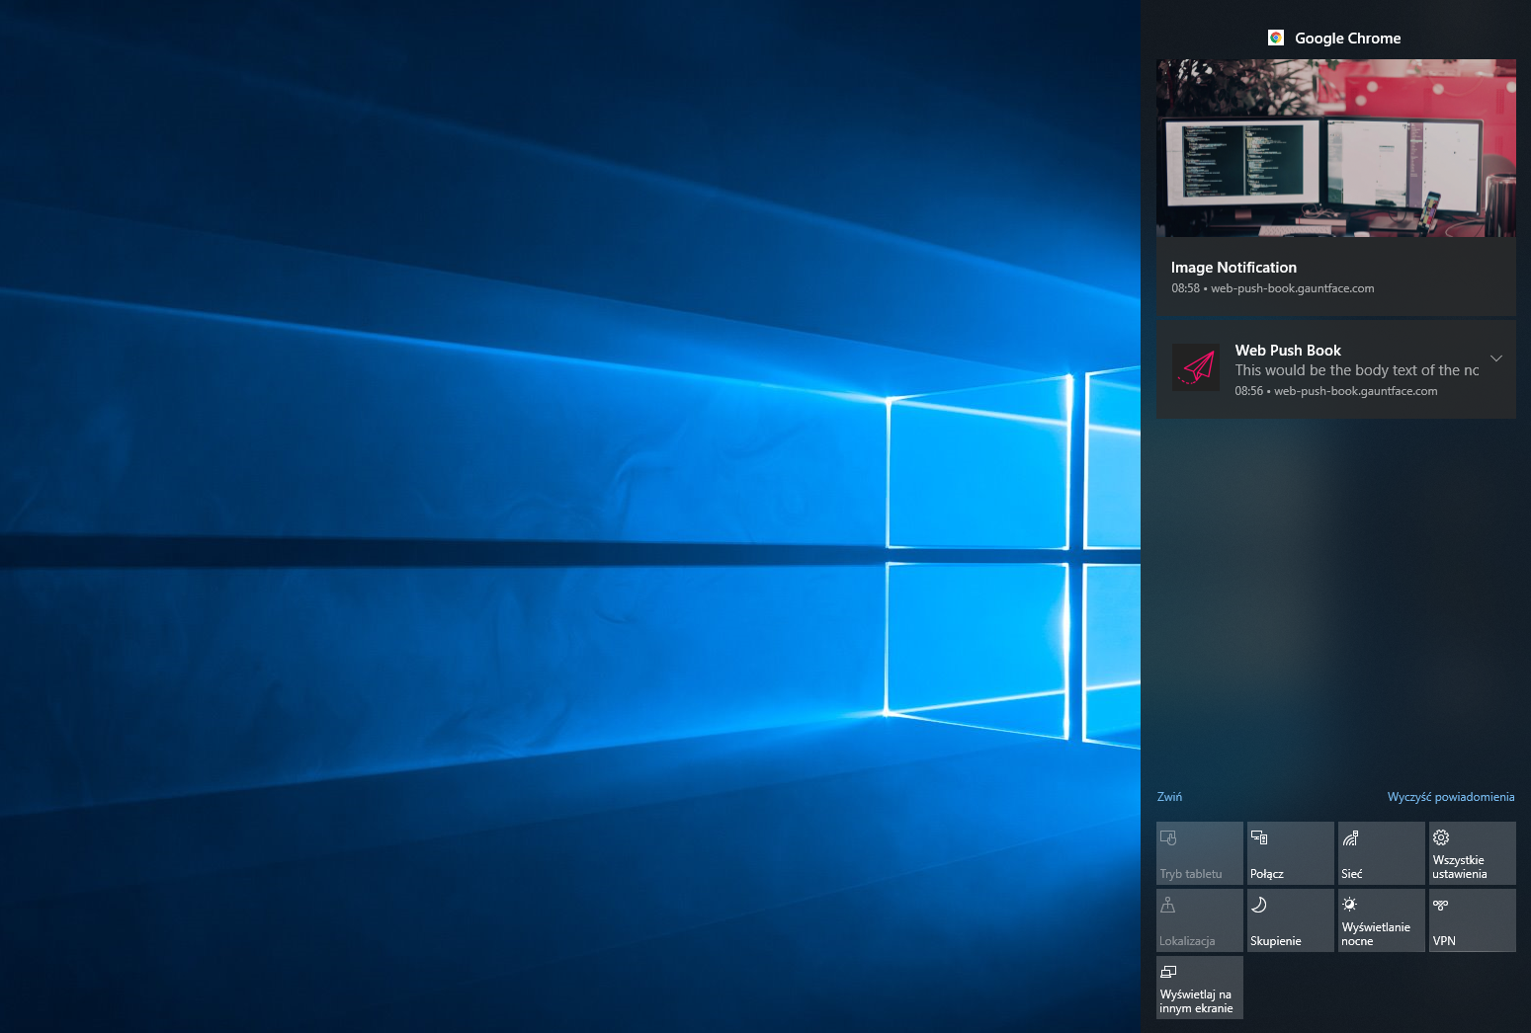Enable Skupienie focus assist tile
1531x1033 pixels.
[1291, 920]
